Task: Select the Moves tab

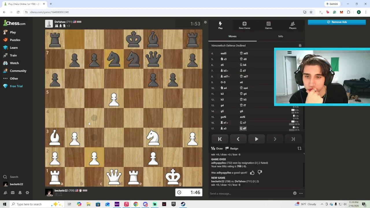Action: coord(232,36)
